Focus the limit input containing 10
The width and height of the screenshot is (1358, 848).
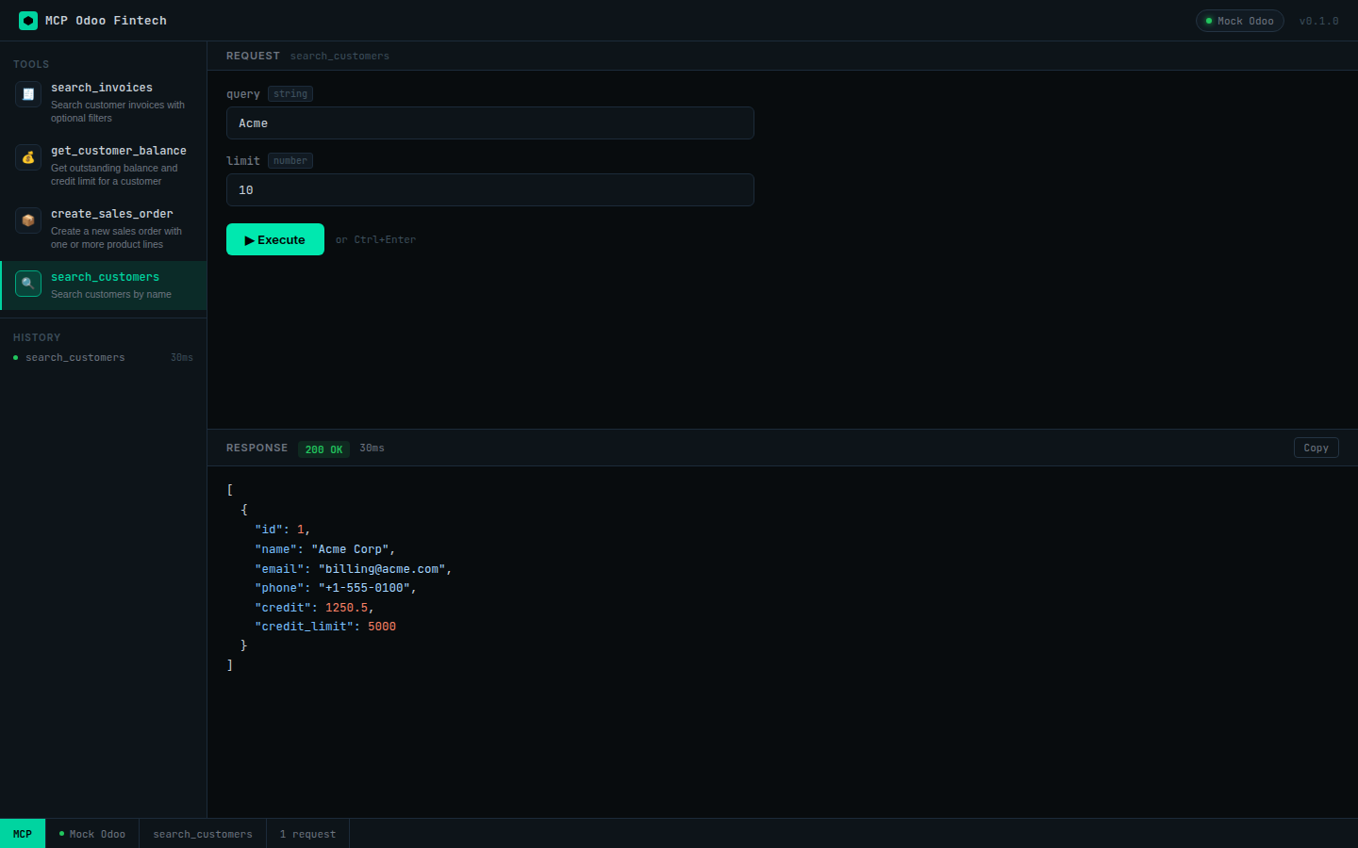coord(490,190)
